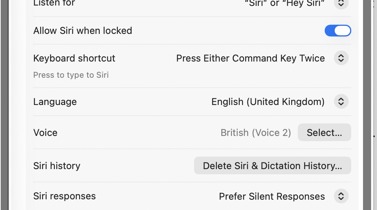
Task: Click the Allow Siri when locked label
Action: pyautogui.click(x=82, y=31)
